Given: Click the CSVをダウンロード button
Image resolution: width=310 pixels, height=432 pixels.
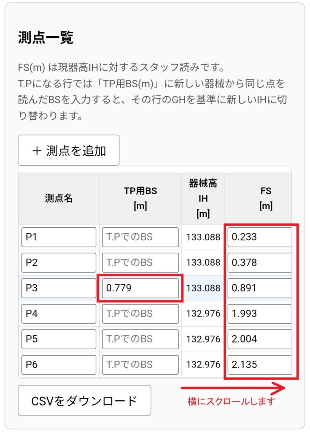Looking at the screenshot, I should pyautogui.click(x=84, y=400).
